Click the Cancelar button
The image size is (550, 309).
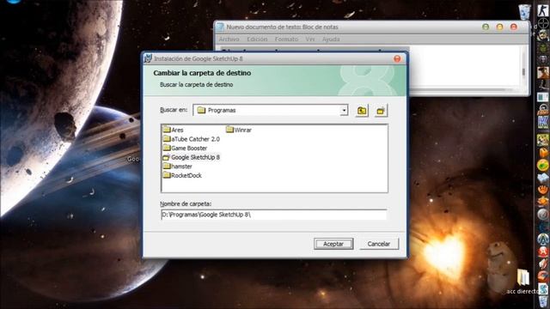379,244
